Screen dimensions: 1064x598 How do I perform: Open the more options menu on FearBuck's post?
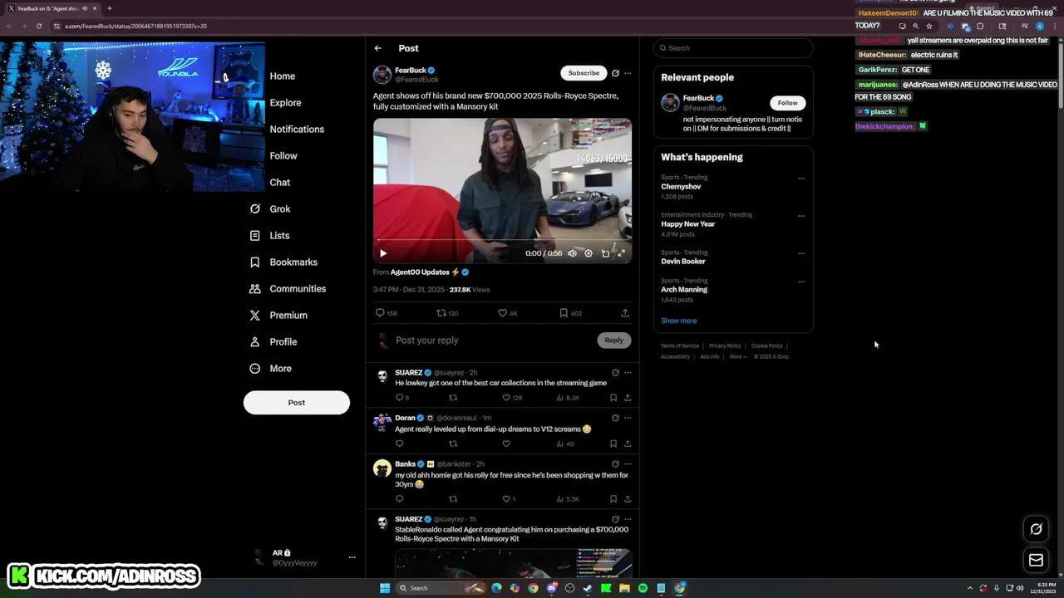(628, 73)
